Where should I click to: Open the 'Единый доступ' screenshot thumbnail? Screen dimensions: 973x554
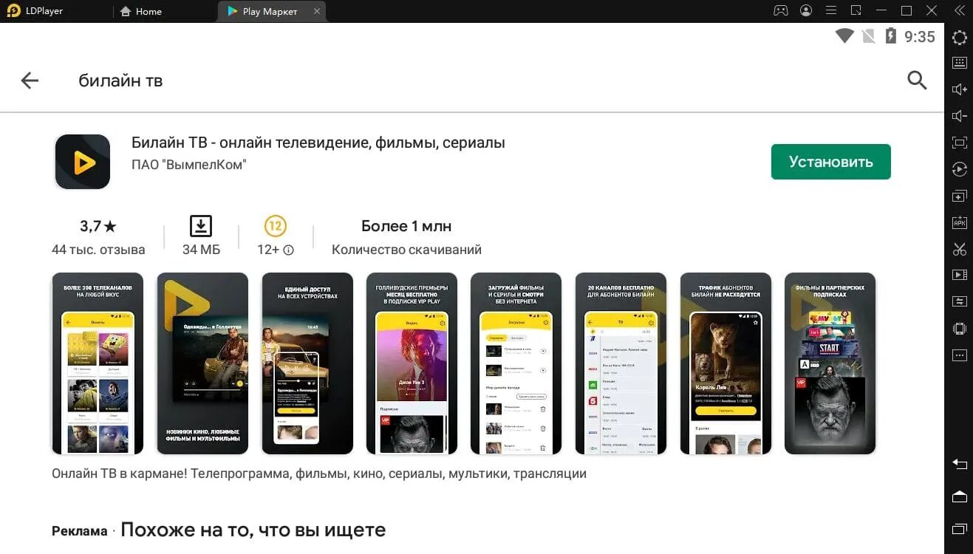click(307, 363)
